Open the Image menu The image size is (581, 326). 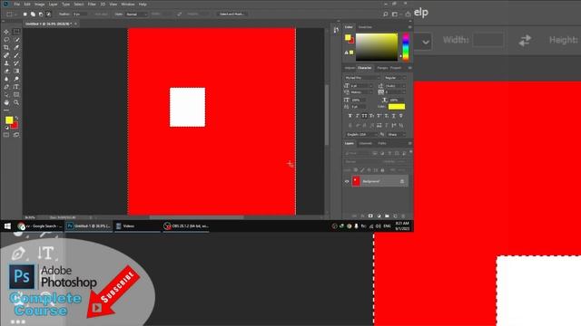[39, 4]
